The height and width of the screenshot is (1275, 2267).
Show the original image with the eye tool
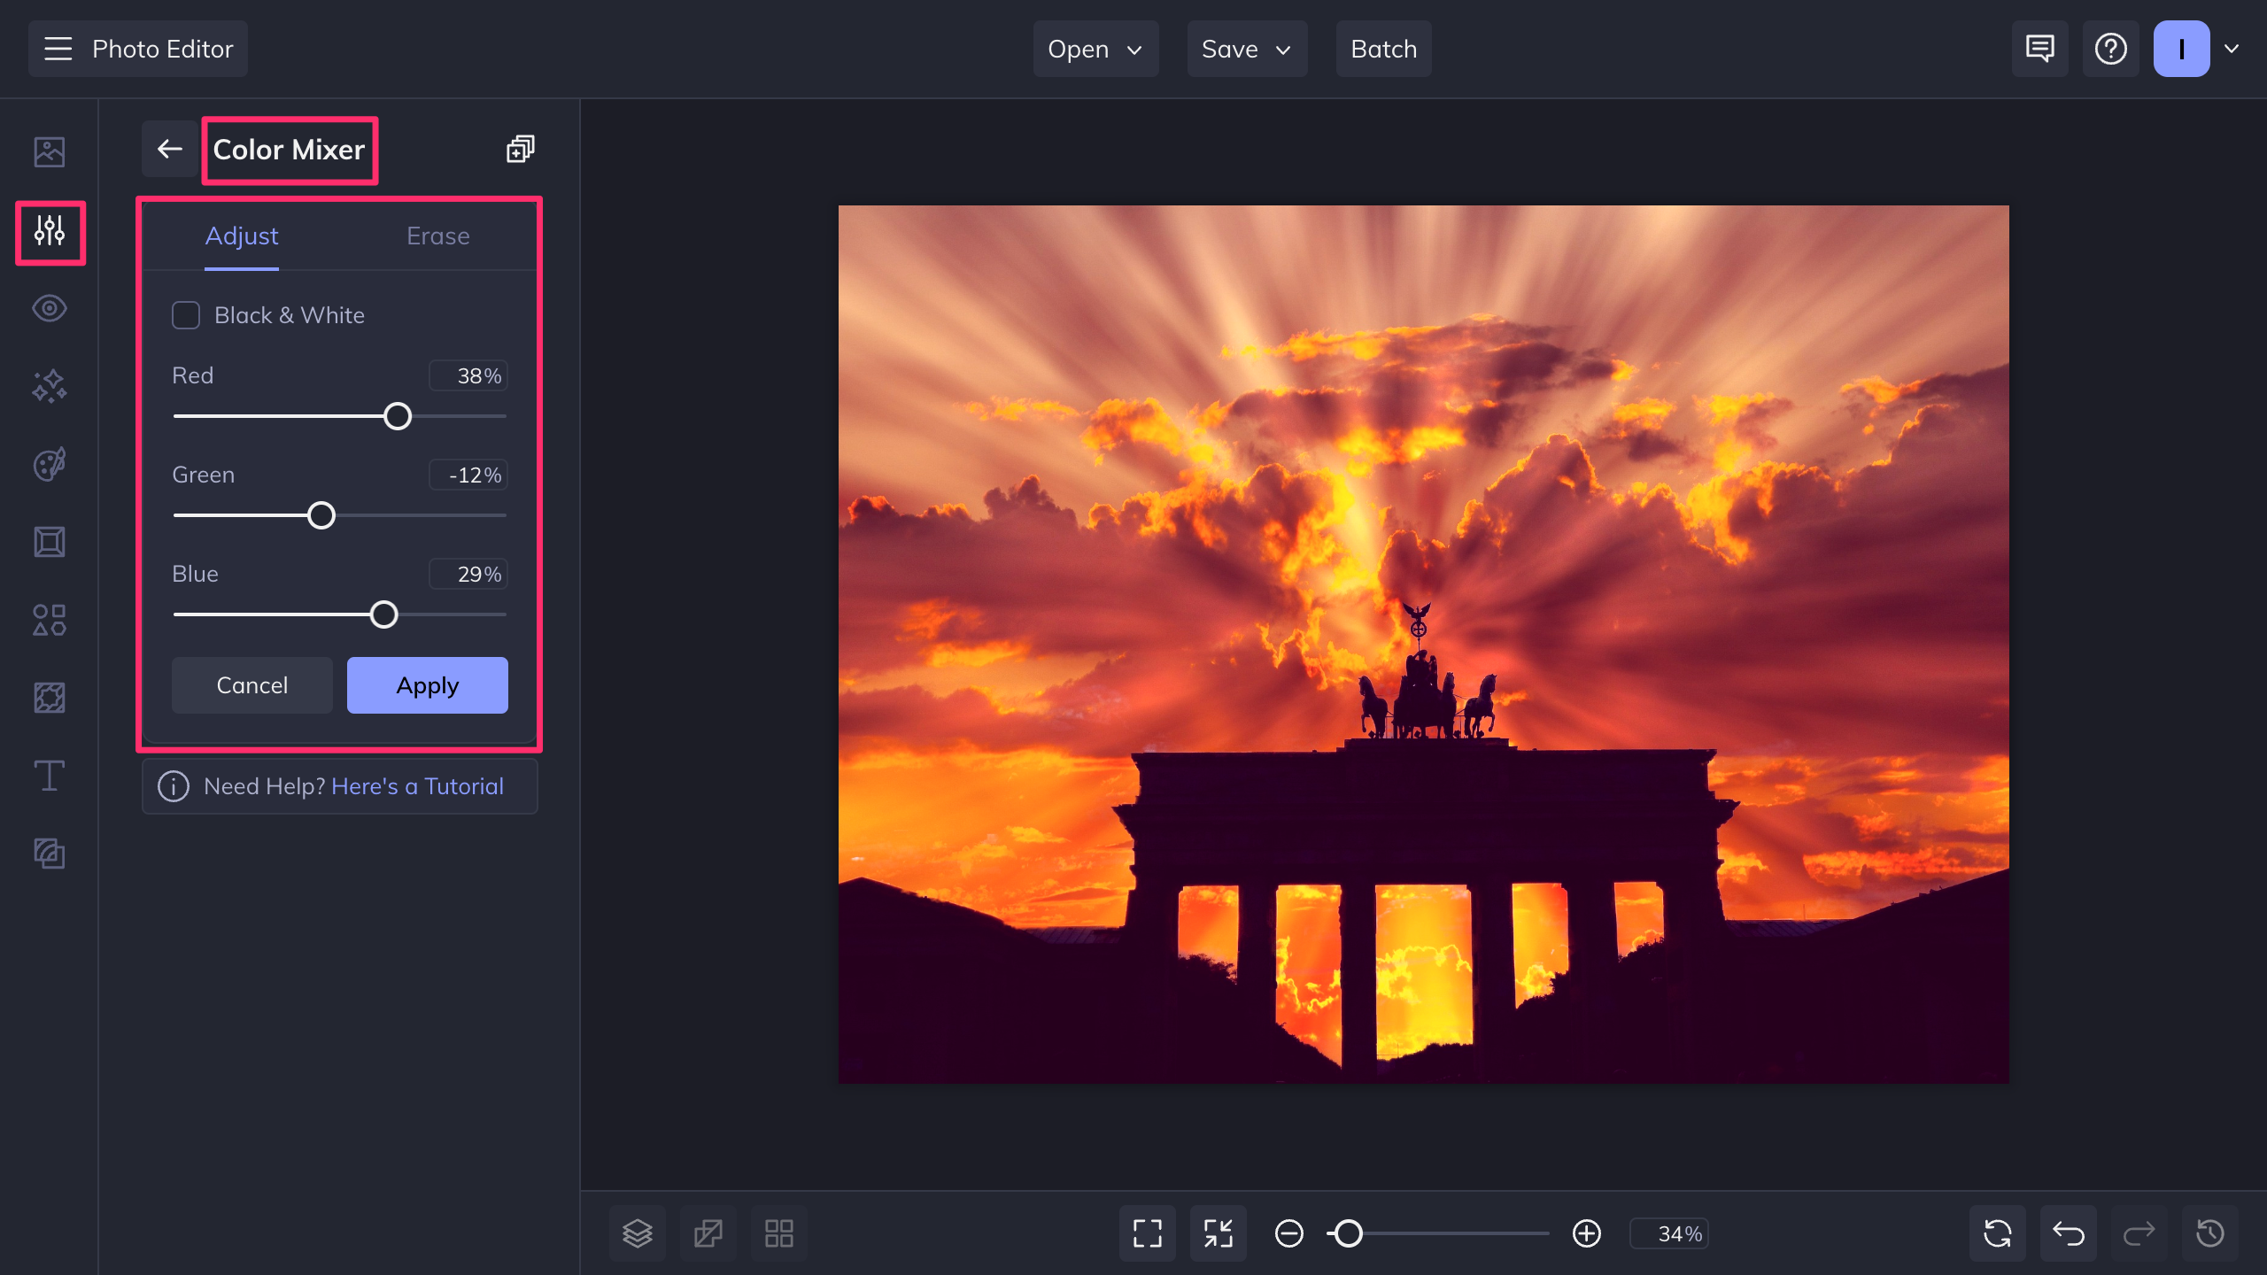[50, 308]
